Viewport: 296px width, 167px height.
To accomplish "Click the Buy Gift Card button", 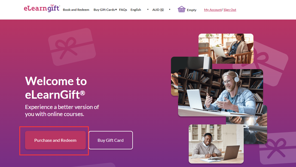I will coord(111,140).
